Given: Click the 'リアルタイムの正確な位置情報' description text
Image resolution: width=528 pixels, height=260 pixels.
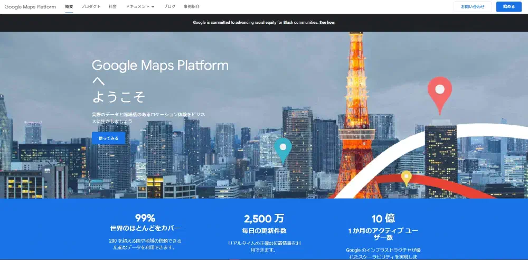Looking at the screenshot, I should (264, 246).
